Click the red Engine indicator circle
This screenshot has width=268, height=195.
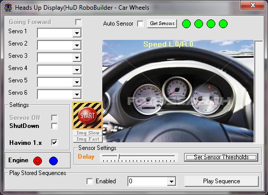(38, 161)
